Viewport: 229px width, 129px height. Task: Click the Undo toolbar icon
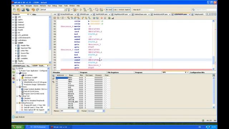pos(33,10)
